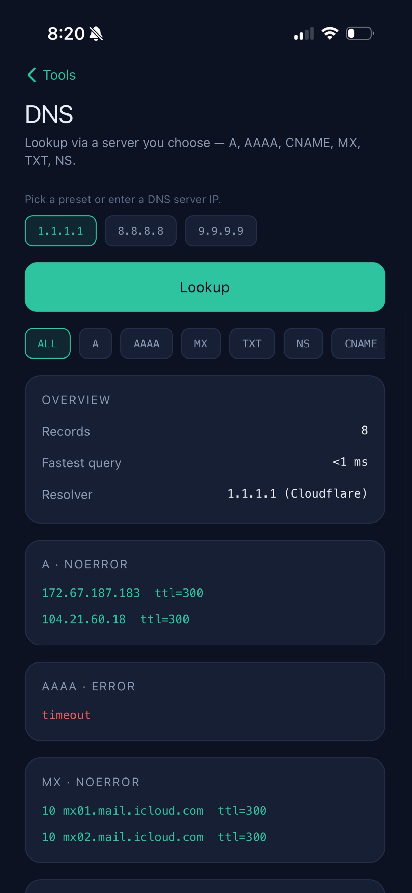Filter results by MX records

point(201,343)
